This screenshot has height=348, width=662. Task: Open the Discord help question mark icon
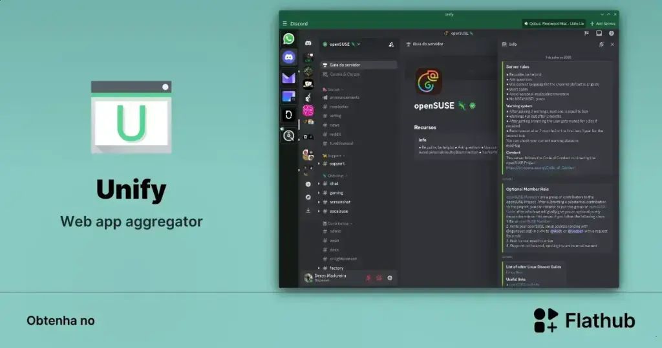click(612, 34)
